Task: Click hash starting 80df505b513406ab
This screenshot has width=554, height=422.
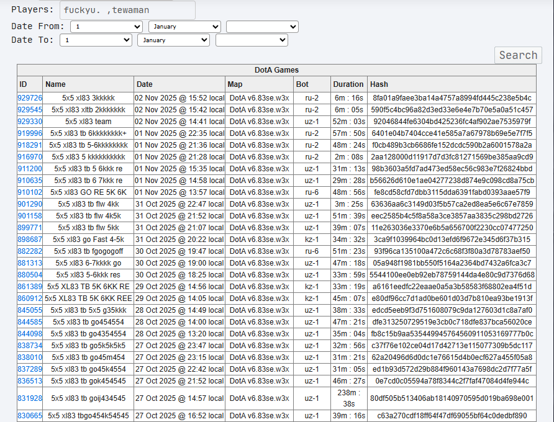Action: click(x=452, y=398)
